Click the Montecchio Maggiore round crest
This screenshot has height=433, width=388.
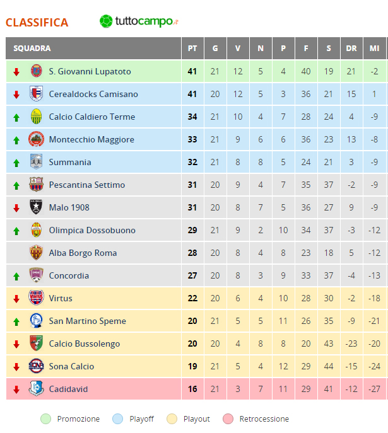[36, 139]
